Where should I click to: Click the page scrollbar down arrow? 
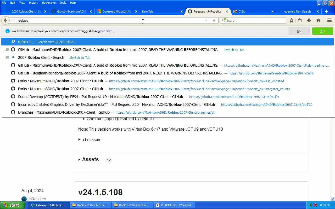[333, 199]
